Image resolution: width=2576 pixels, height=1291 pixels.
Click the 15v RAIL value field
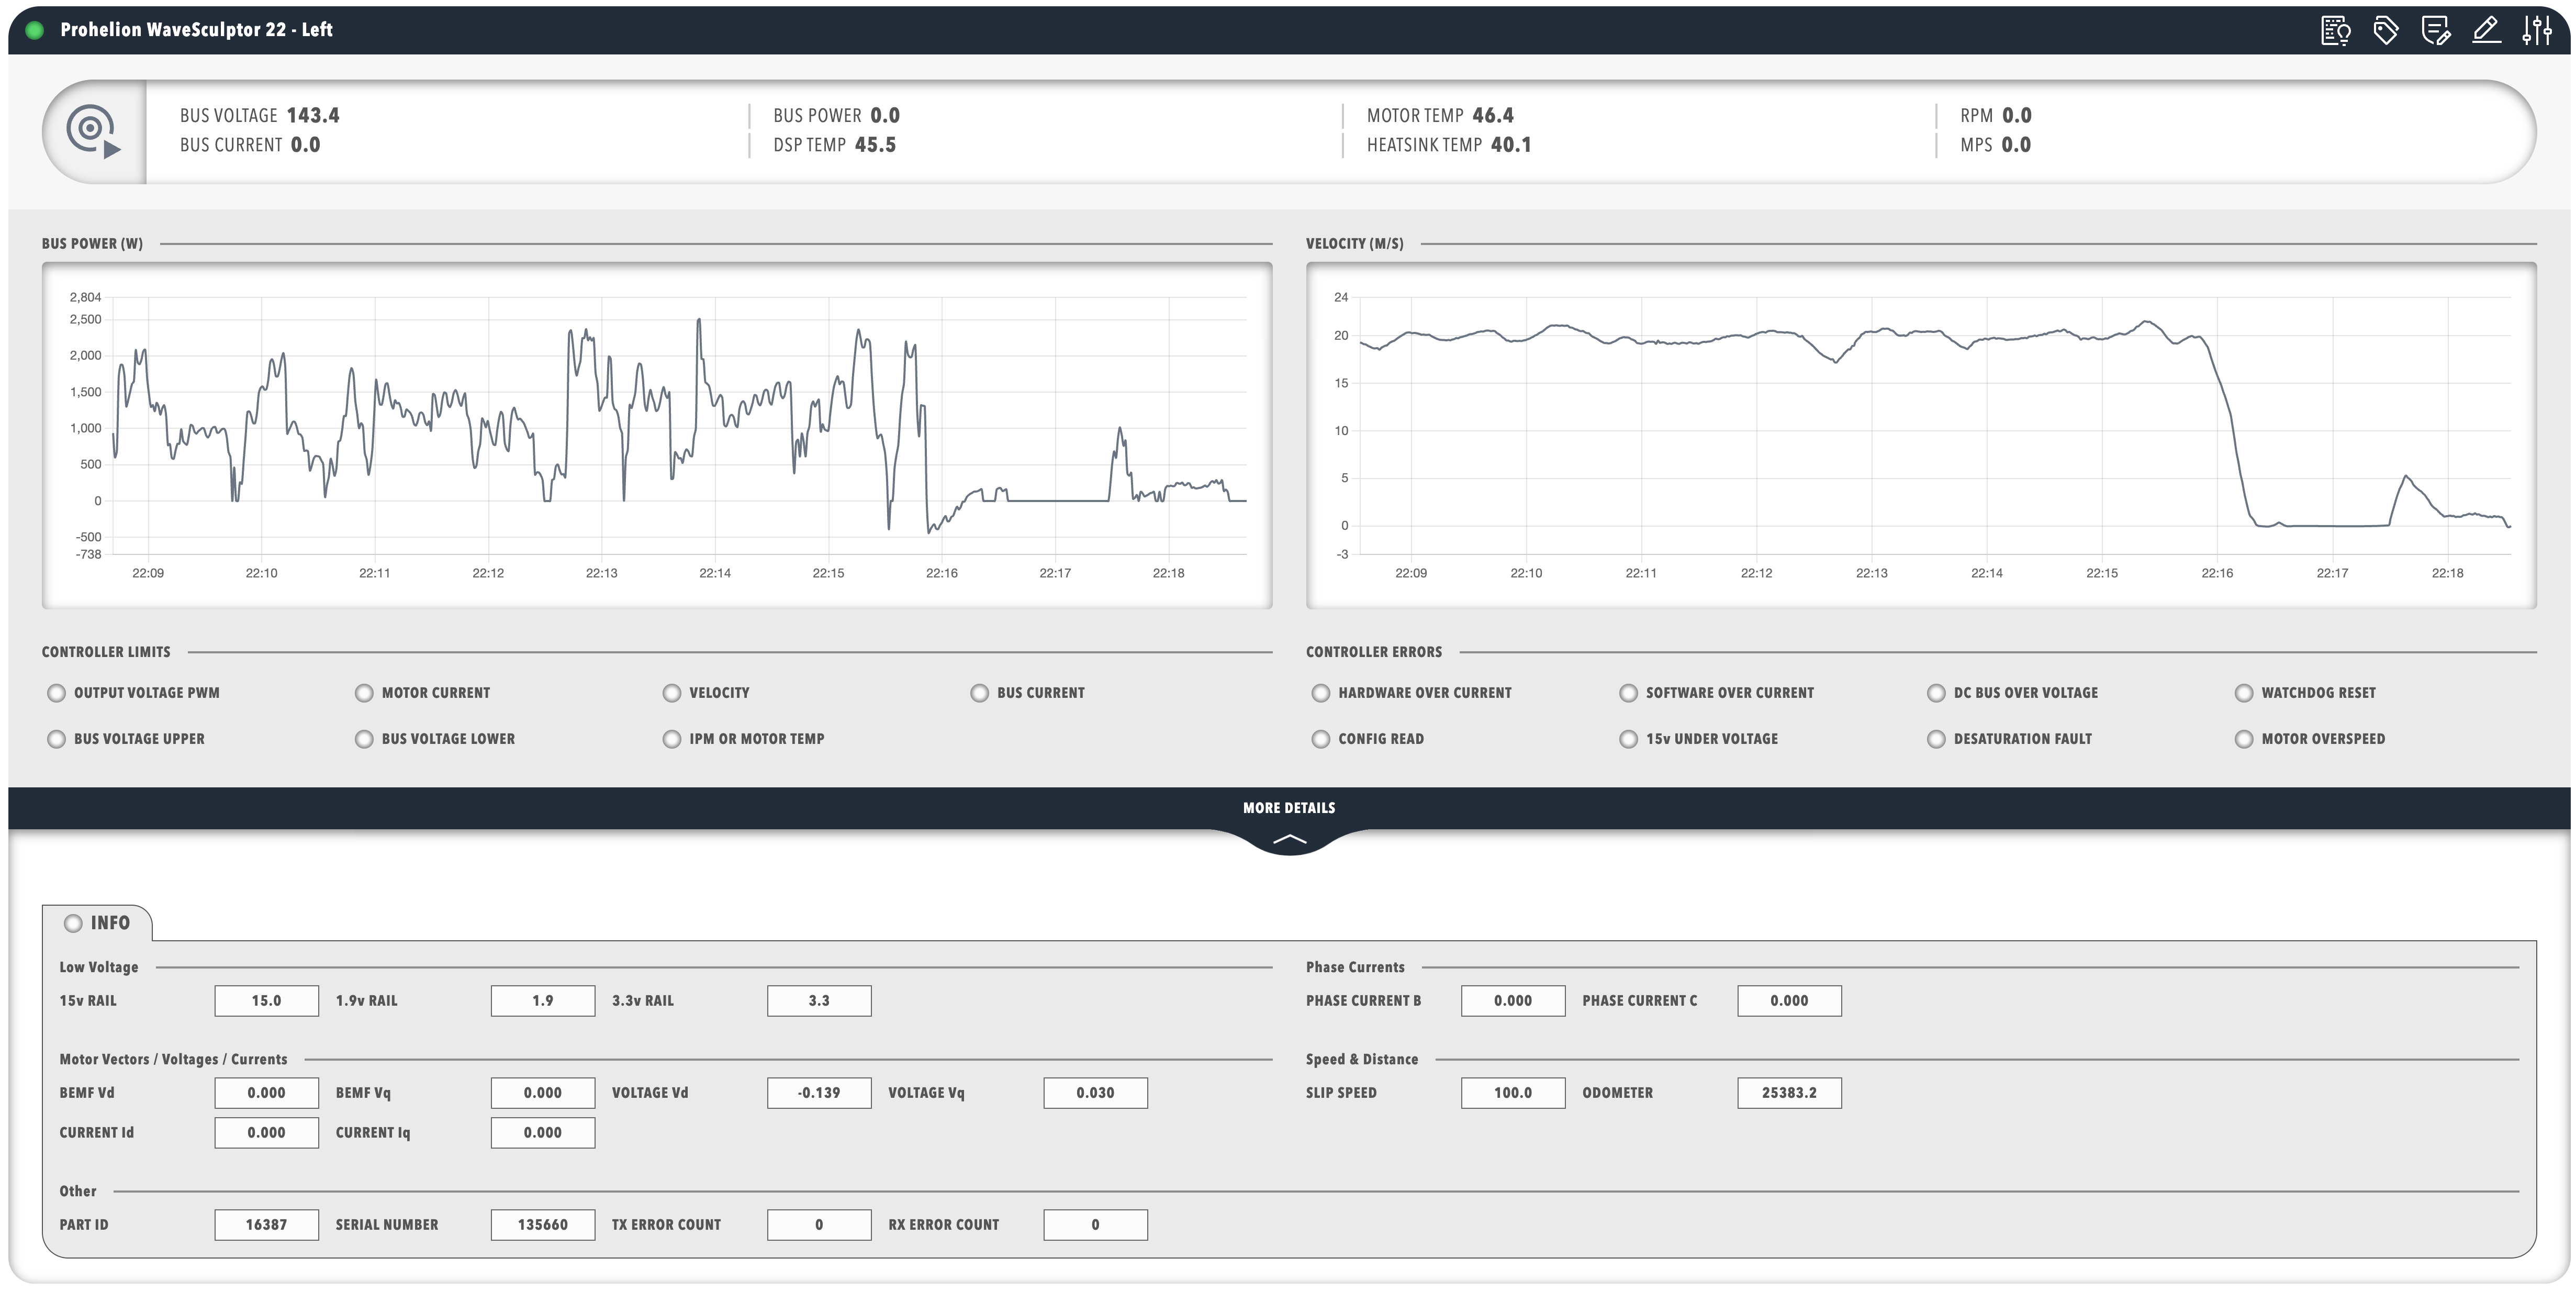pyautogui.click(x=266, y=1001)
